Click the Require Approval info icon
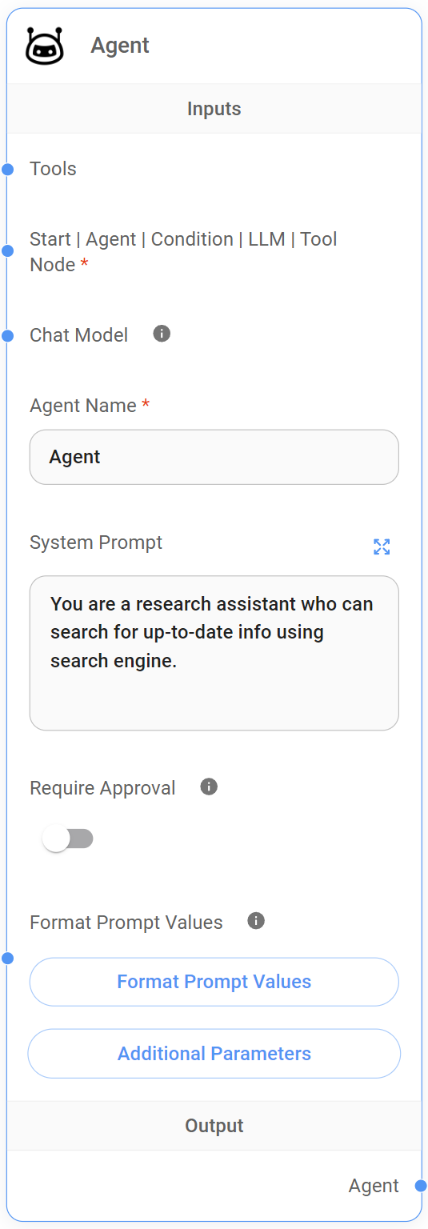This screenshot has width=428, height=1229. pyautogui.click(x=209, y=787)
